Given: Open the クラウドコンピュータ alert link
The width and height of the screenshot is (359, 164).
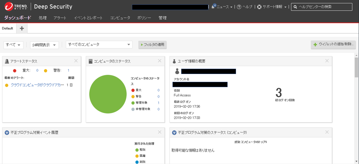Looking at the screenshot, I should [x=37, y=85].
